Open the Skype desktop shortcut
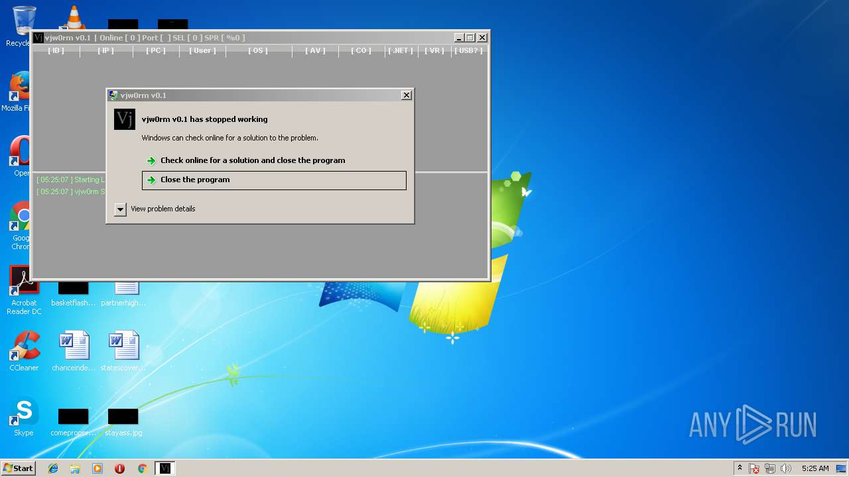The image size is (849, 477). click(x=24, y=417)
